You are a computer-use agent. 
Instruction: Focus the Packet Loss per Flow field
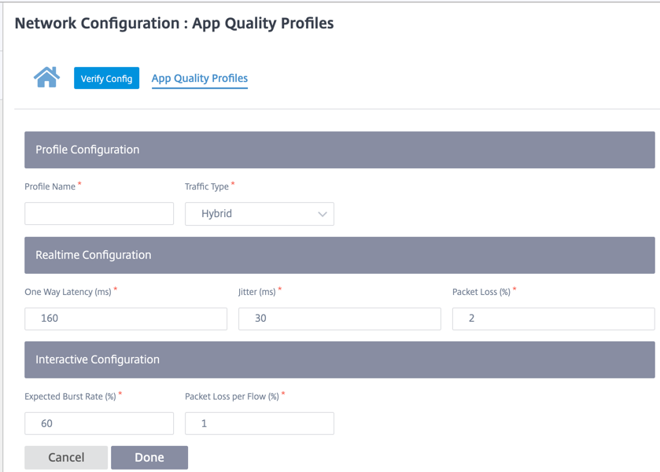(260, 423)
